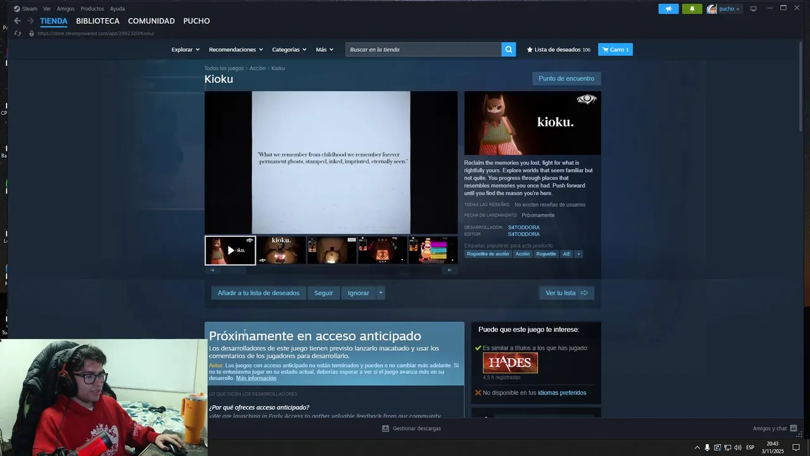Click the store URL address bar
The height and width of the screenshot is (456, 810).
95,34
